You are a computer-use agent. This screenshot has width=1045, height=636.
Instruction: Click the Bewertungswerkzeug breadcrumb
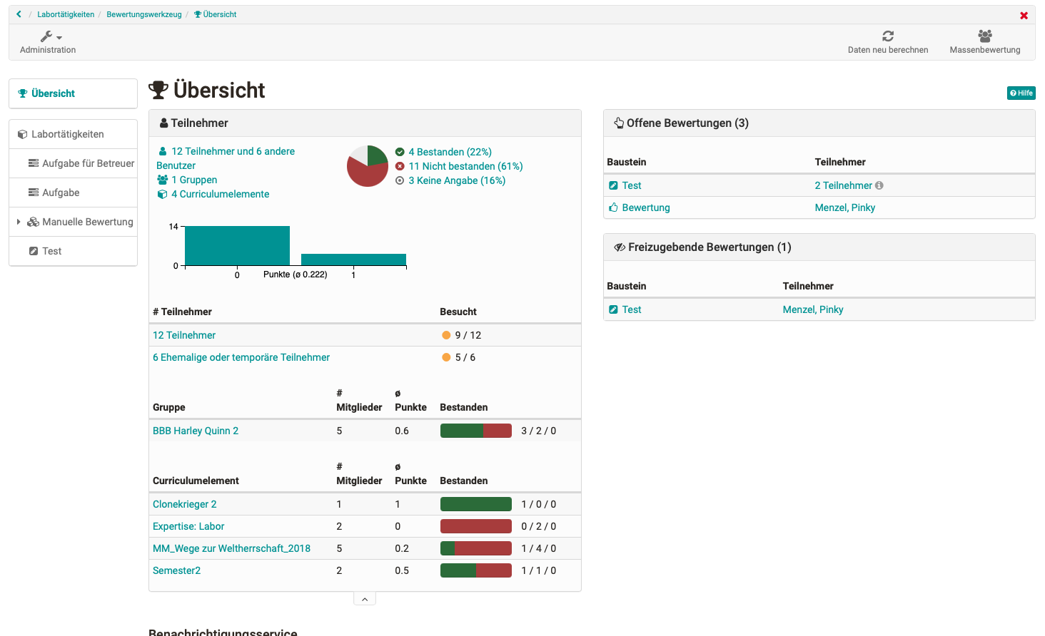point(144,14)
